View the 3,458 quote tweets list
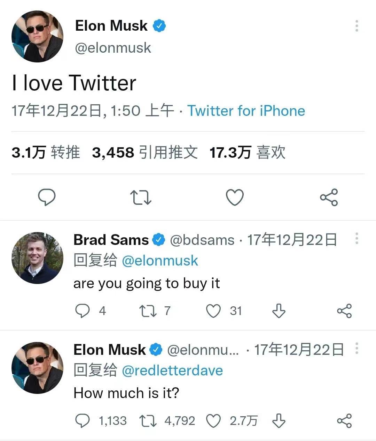 coord(144,152)
